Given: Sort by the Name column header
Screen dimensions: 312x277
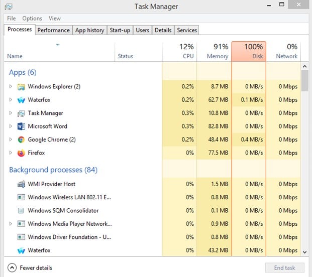Looking at the screenshot, I should tap(59, 51).
